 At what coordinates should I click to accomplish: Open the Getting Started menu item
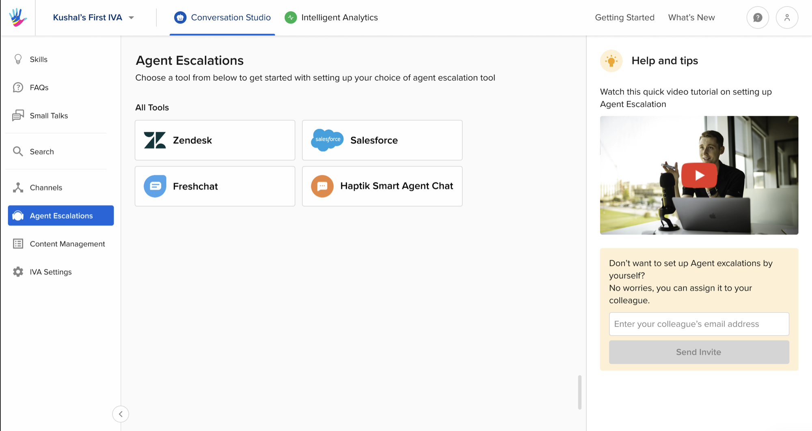[x=624, y=17]
